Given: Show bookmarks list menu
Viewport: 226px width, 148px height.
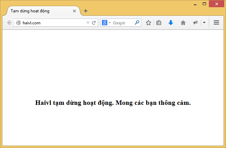Looking at the screenshot, I should tap(159, 23).
